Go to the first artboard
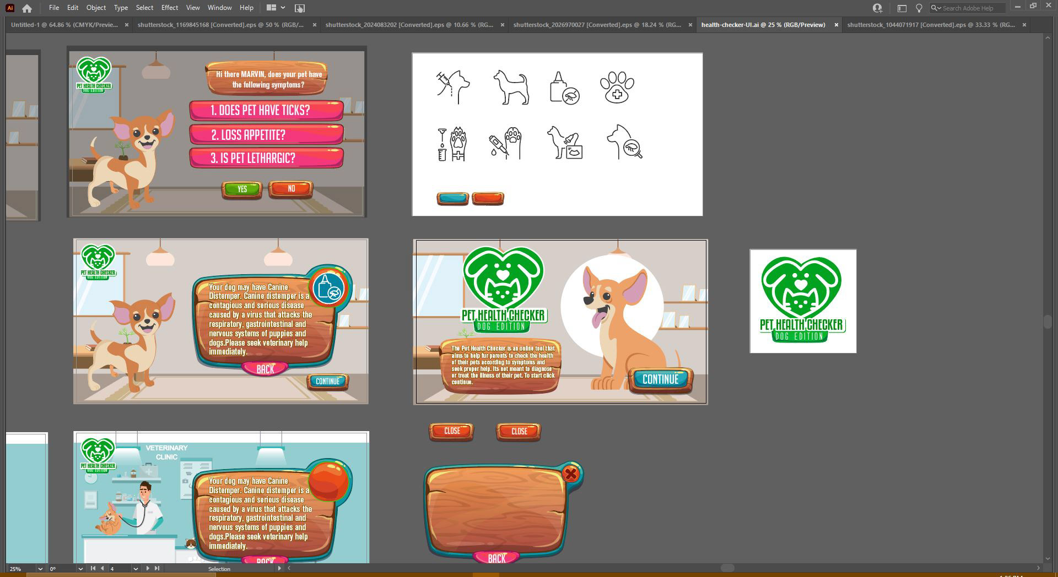The height and width of the screenshot is (577, 1058). 93,568
